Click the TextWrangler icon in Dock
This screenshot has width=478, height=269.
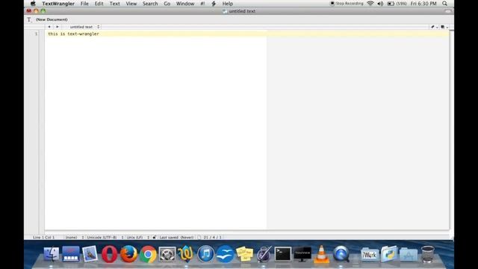[x=186, y=254]
